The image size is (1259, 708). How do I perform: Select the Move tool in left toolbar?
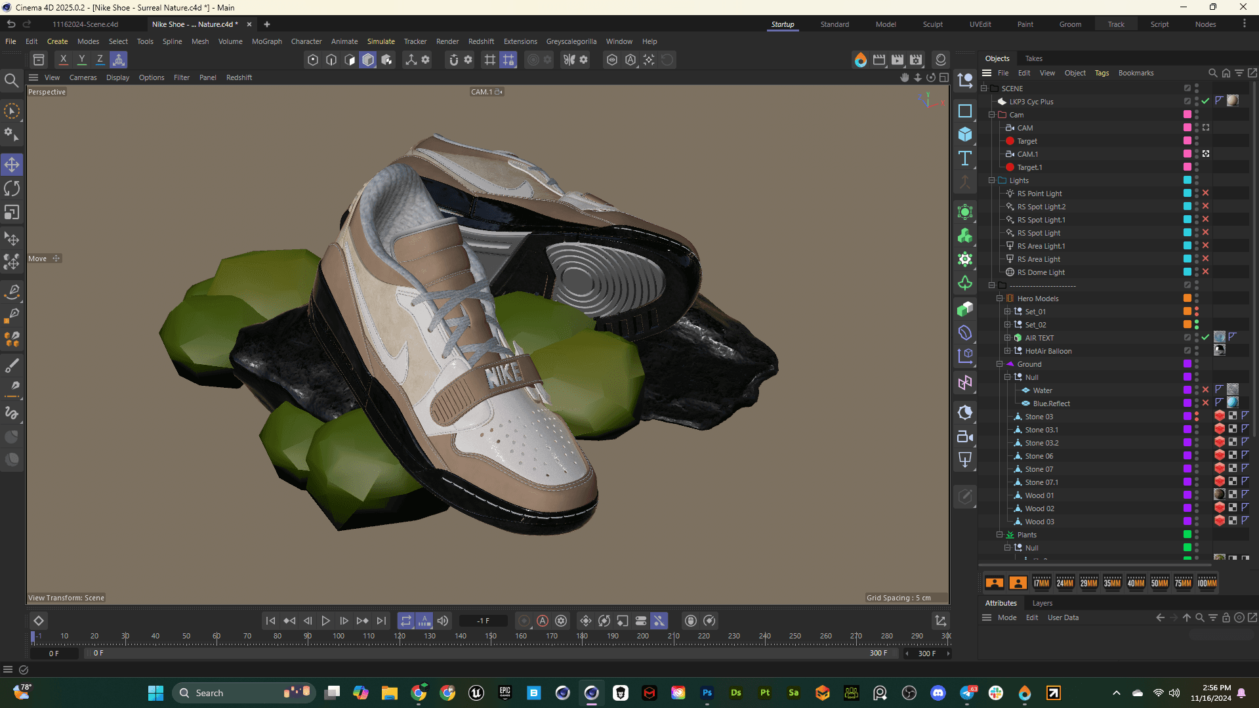click(12, 165)
